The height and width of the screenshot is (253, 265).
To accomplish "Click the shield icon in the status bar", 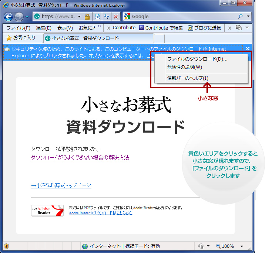I will 6,246.
